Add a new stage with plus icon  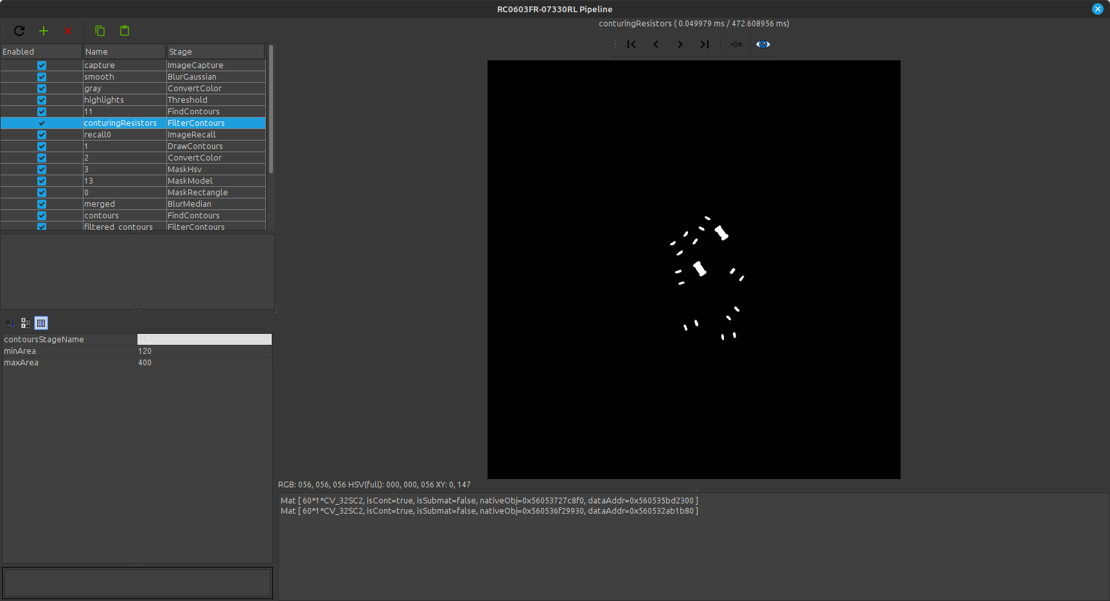[x=44, y=31]
